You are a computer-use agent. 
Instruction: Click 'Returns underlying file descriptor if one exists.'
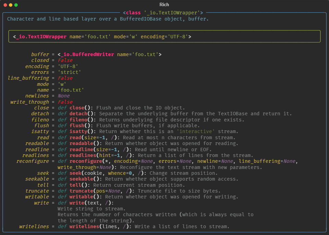(x=172, y=120)
